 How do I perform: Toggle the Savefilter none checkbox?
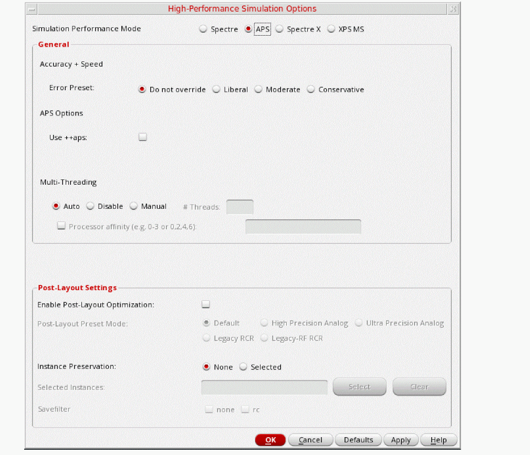(x=209, y=409)
